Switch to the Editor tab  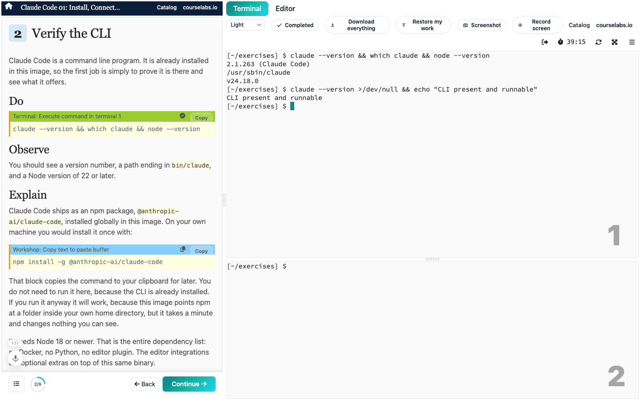pos(285,8)
